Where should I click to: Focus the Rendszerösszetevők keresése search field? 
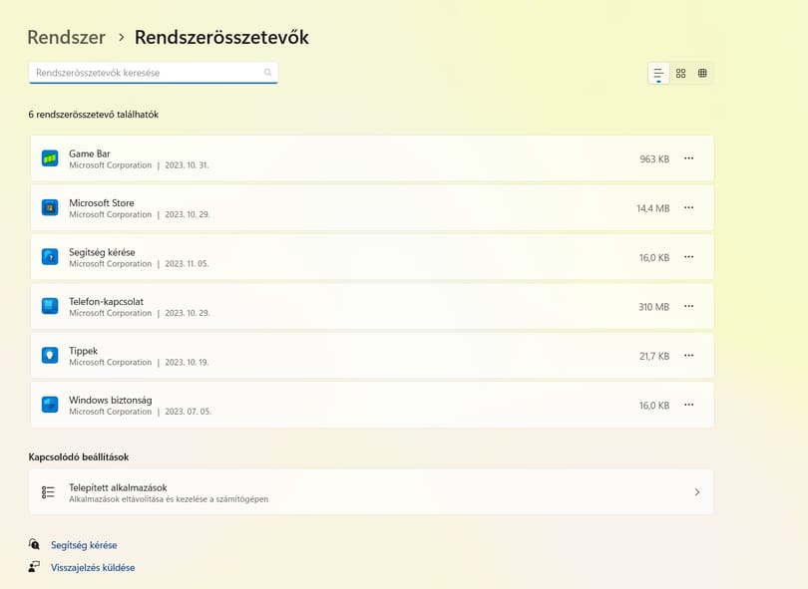tap(154, 73)
